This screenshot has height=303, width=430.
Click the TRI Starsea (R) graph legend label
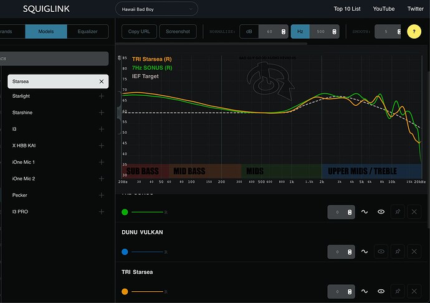coord(151,59)
